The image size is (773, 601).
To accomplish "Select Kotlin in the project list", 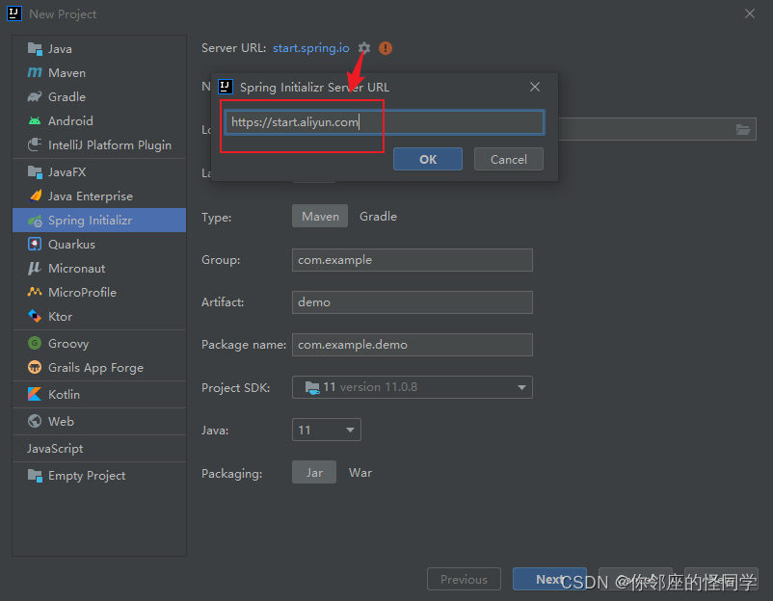I will click(x=99, y=394).
